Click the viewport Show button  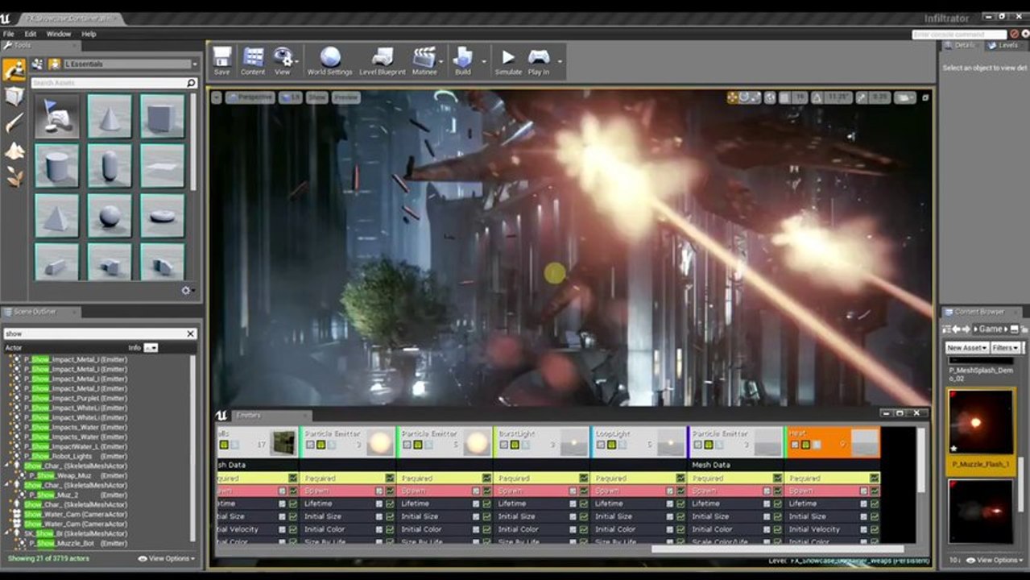click(x=316, y=97)
